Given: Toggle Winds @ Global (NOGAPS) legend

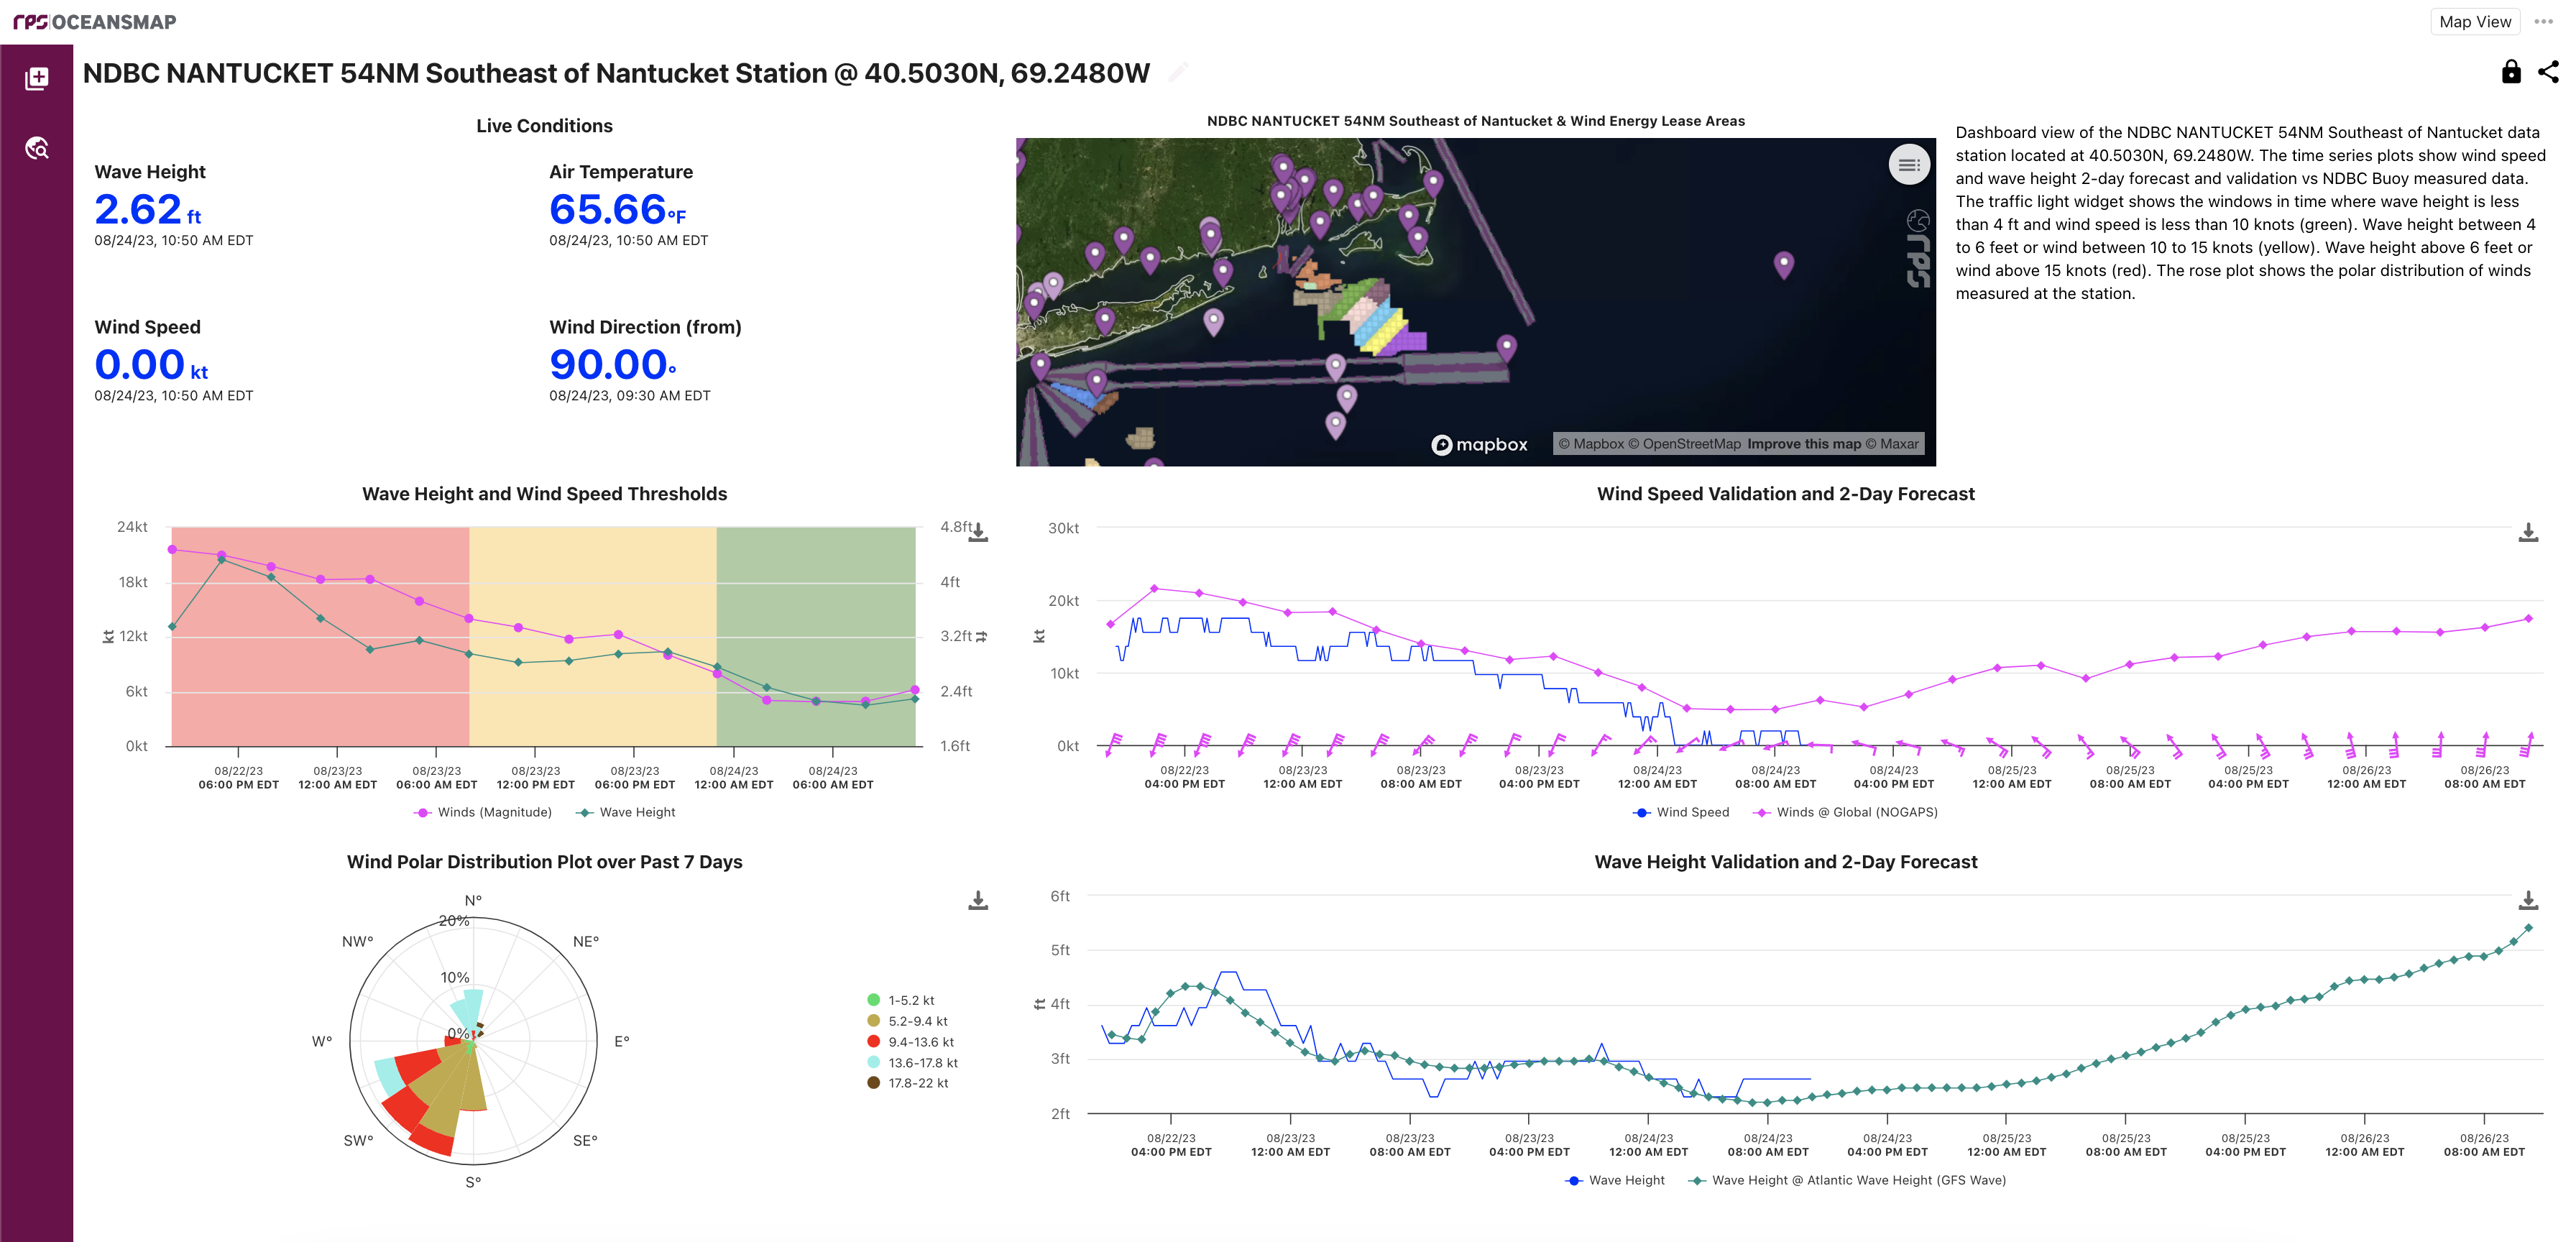Looking at the screenshot, I should click(x=1845, y=812).
